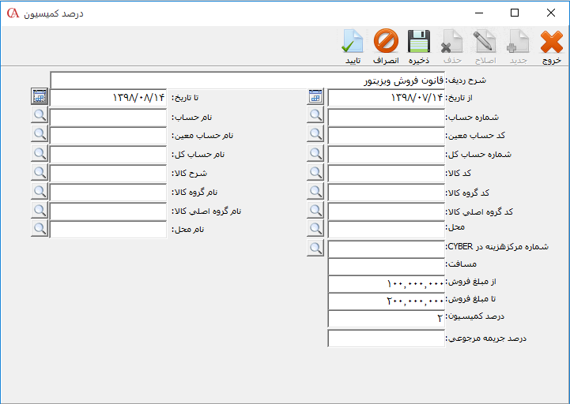Click search icon beside شرح کالا field
This screenshot has height=404, width=570.
40,173
